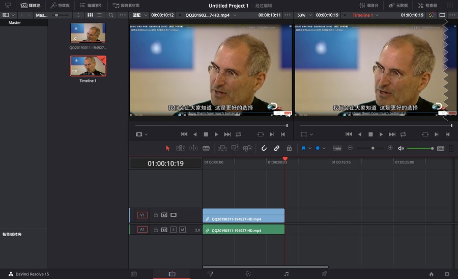Click the media pool search magnifier
Screen dimensions: 458x279
[x=111, y=15]
